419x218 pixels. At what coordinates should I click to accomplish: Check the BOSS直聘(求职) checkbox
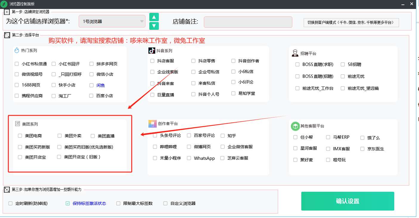coord(297,64)
